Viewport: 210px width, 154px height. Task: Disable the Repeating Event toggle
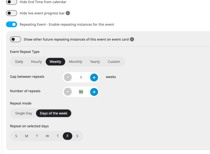coord(12,24)
